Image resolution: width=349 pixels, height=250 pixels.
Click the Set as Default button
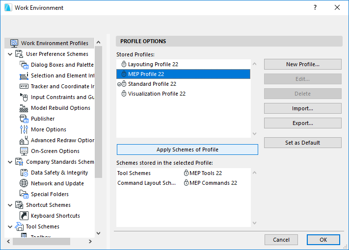coord(302,143)
